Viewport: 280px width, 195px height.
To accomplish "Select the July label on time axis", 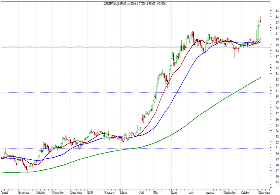I will (x=191, y=193).
